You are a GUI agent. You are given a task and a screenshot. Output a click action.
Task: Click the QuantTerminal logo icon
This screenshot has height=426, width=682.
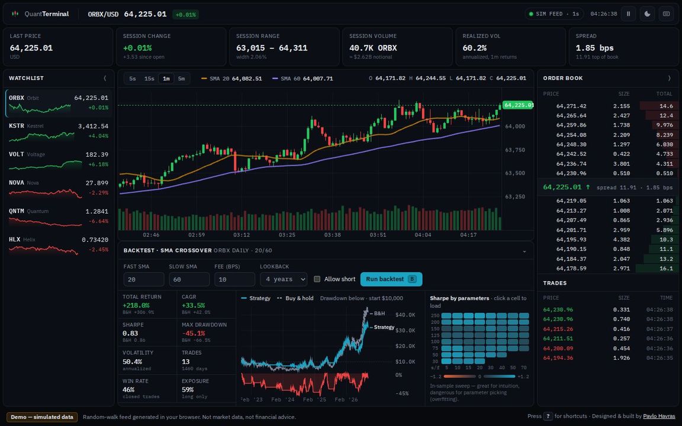tap(15, 14)
